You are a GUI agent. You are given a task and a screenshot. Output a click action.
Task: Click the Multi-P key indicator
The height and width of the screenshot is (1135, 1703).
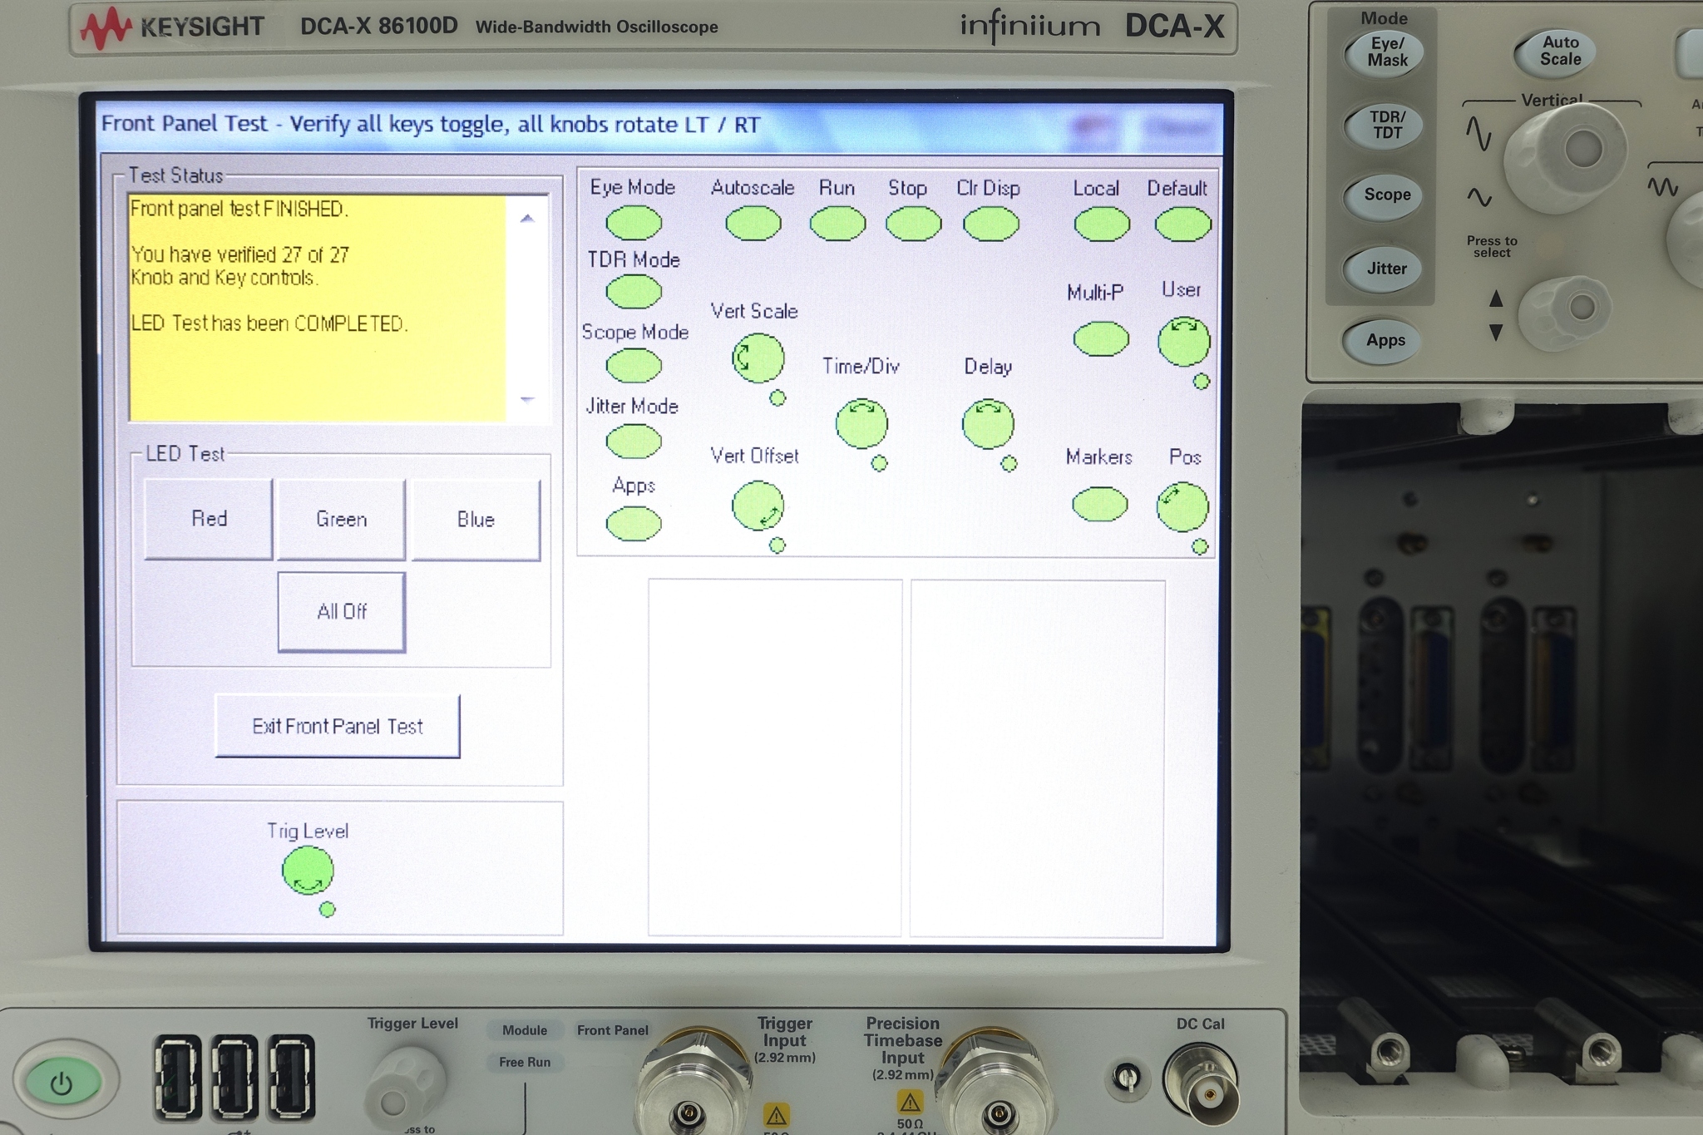(x=1101, y=339)
